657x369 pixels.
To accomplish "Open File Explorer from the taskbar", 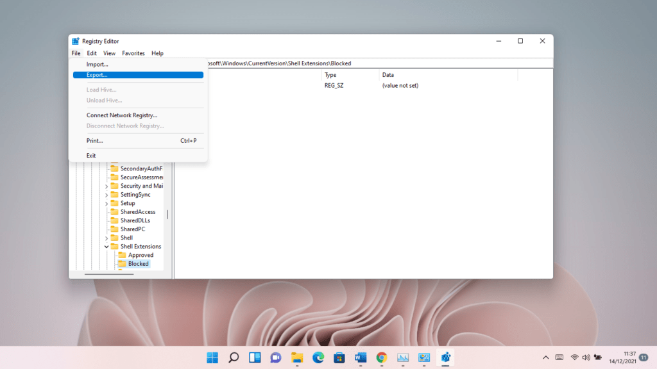I will [x=297, y=357].
